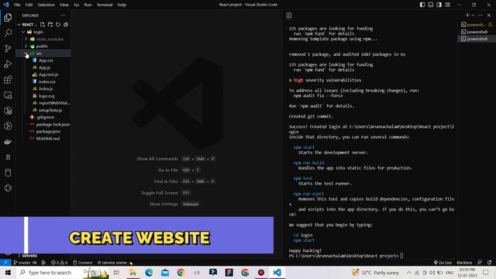
Task: Click Windows taskbar search box
Action: click(62, 272)
